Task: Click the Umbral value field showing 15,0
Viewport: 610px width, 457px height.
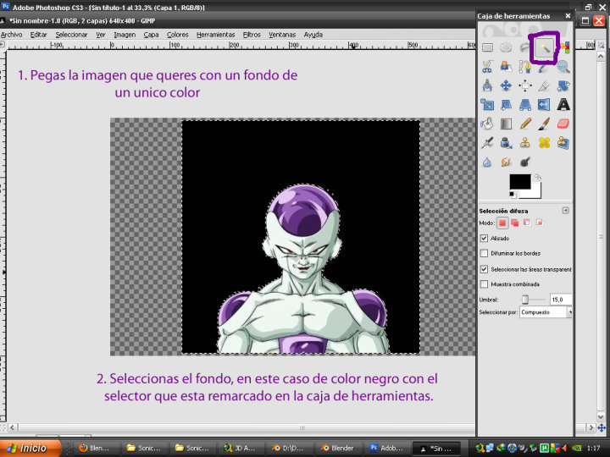Action: pyautogui.click(x=561, y=300)
